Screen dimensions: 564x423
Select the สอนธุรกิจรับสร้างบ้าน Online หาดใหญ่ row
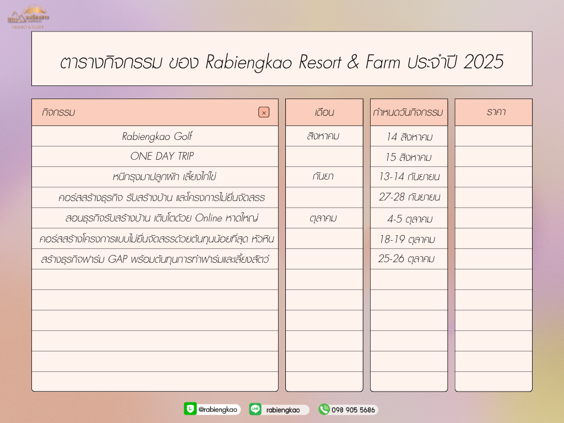tap(155, 218)
